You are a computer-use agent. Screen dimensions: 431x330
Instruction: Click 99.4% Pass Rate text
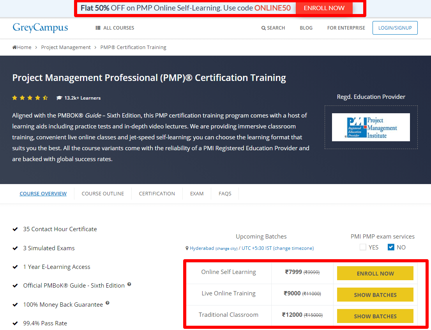point(45,323)
